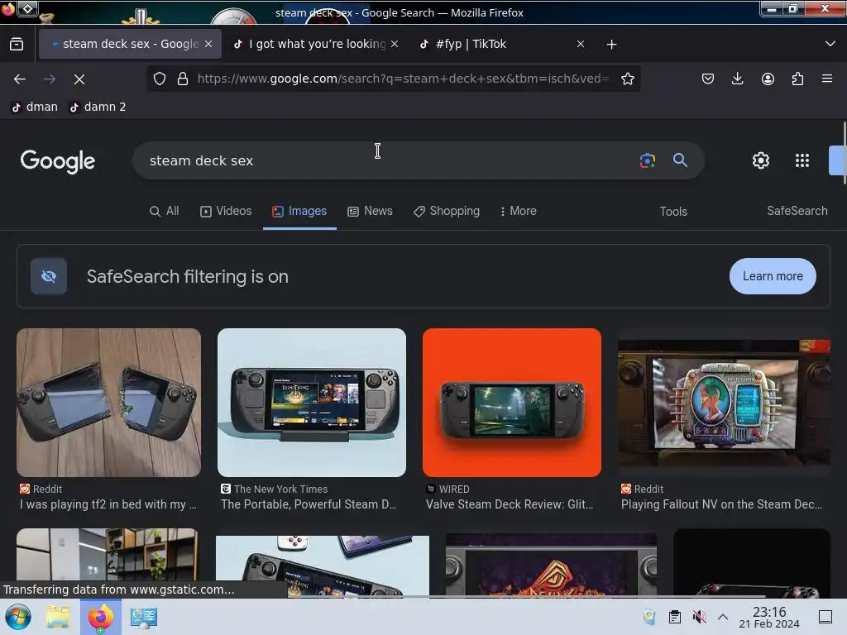
Task: Open the Firefox hamburger application menu
Action: coord(827,79)
